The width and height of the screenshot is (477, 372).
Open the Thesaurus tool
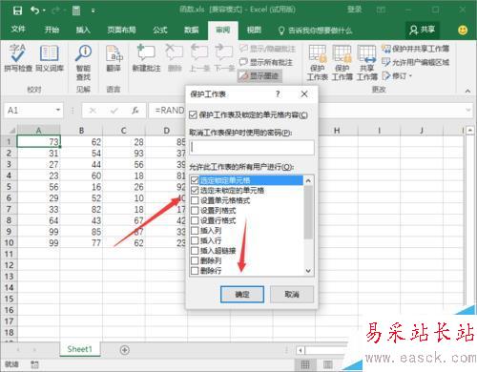(50, 58)
